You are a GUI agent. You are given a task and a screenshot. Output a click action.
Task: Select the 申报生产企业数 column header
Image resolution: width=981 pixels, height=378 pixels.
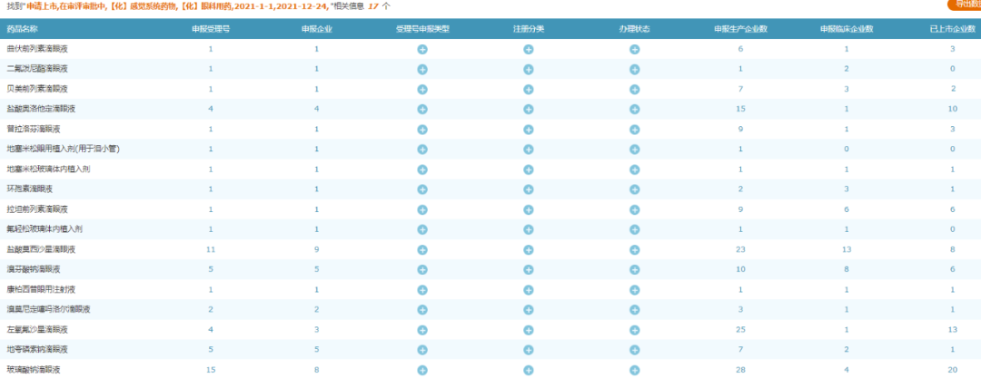click(741, 29)
